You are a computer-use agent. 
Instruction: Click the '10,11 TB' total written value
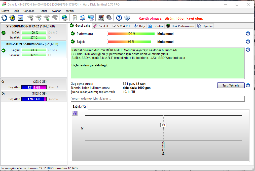[129, 92]
